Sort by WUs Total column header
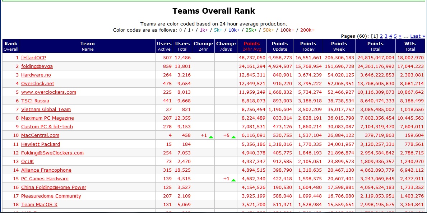 410,46
